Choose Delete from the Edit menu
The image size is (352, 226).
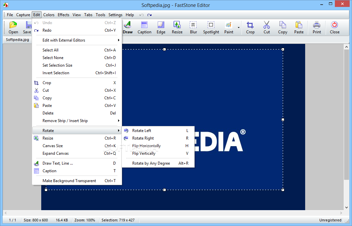pyautogui.click(x=77, y=113)
